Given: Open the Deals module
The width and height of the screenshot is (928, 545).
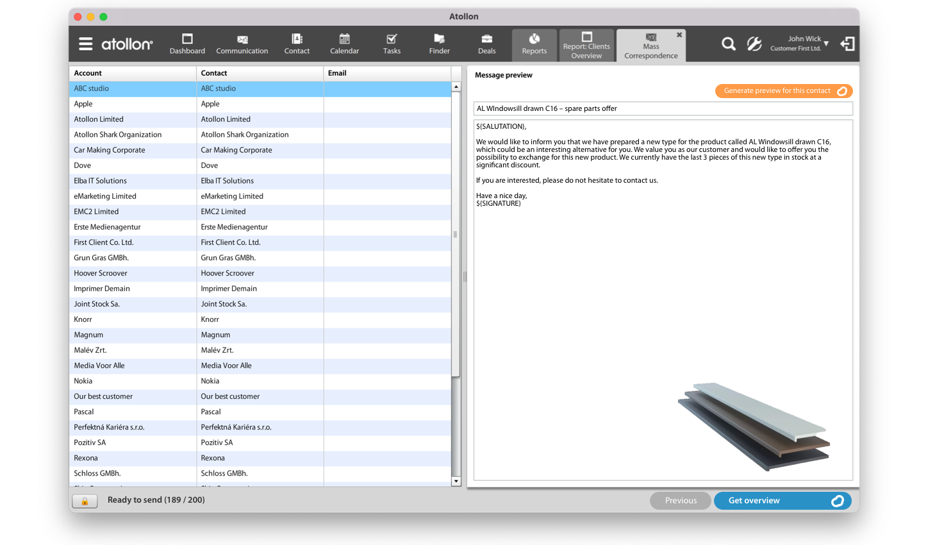Looking at the screenshot, I should 486,44.
